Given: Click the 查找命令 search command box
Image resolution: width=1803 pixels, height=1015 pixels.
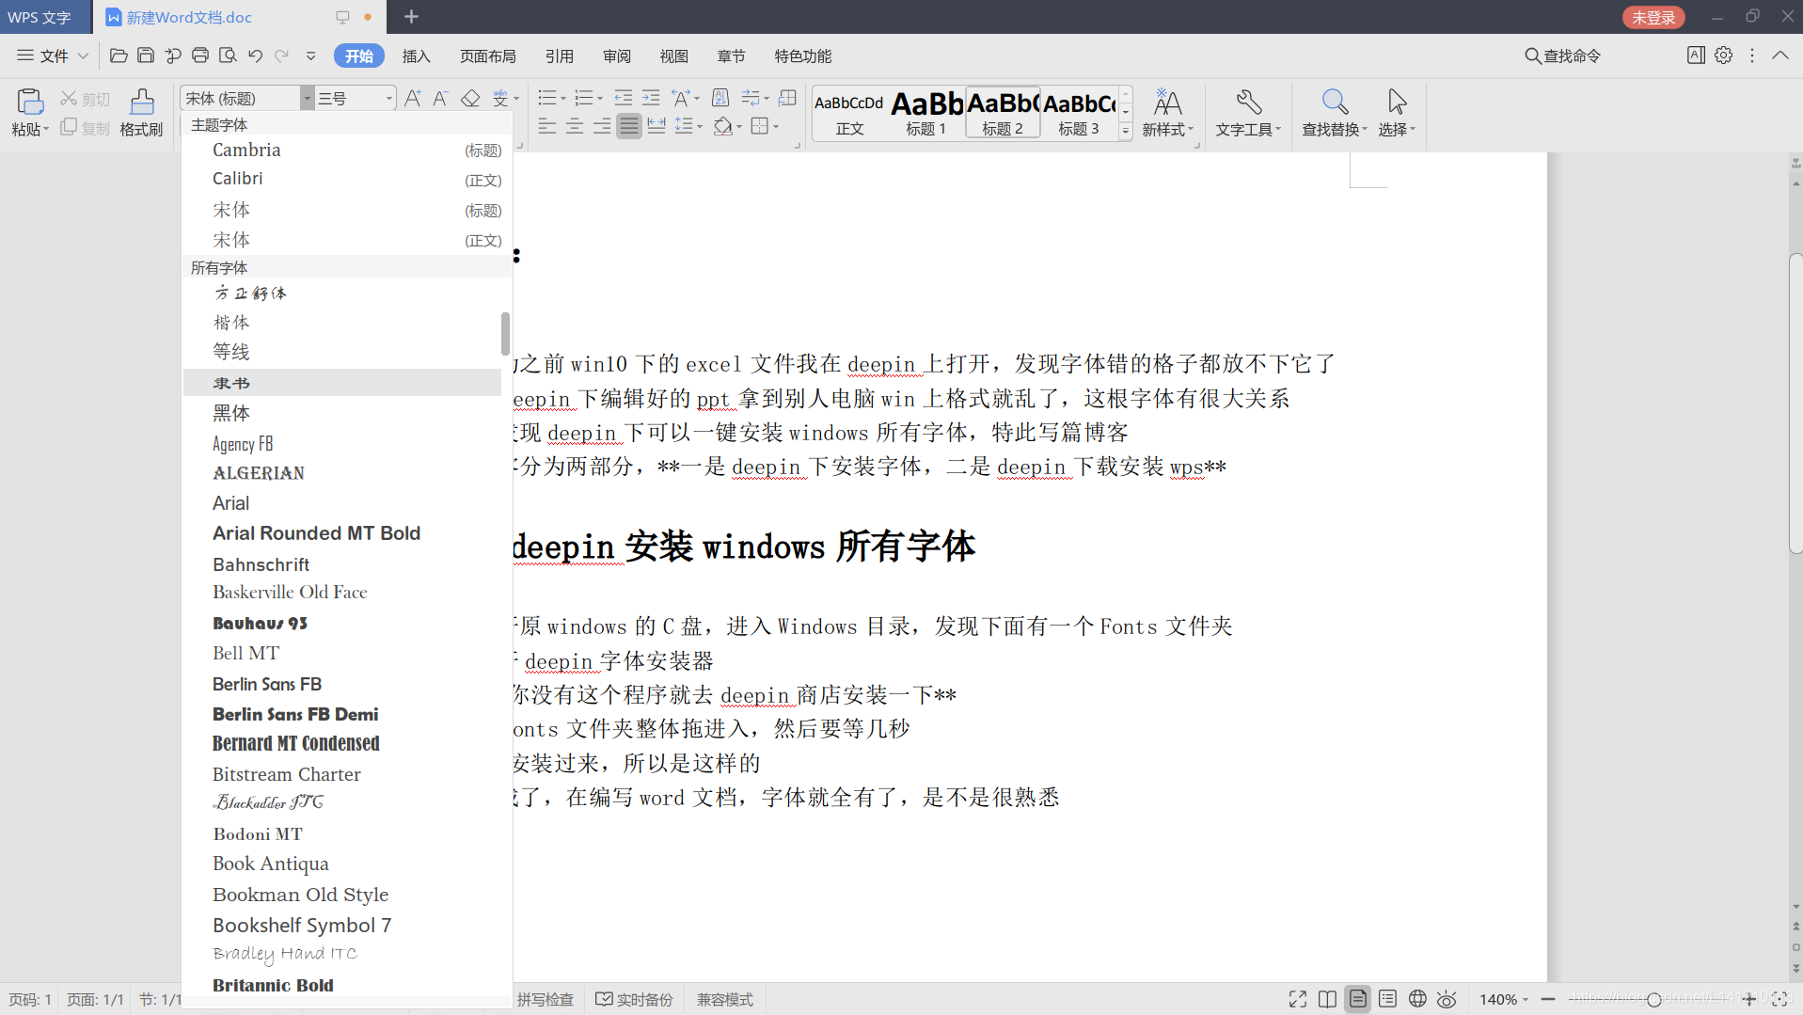Looking at the screenshot, I should pyautogui.click(x=1563, y=56).
